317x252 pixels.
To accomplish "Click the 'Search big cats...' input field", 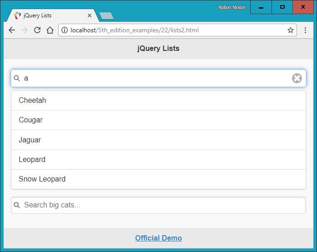I will click(x=158, y=205).
